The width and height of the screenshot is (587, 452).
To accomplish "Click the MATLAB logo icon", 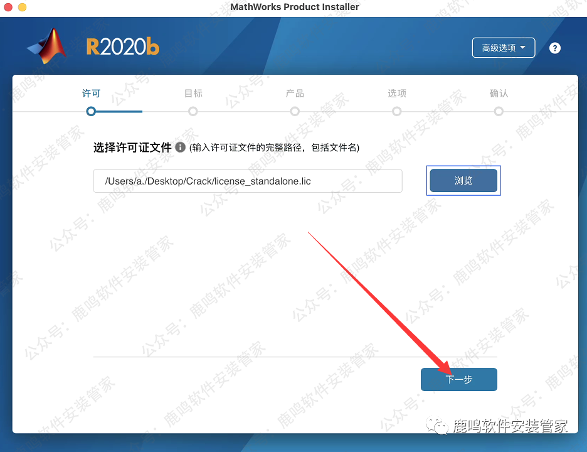I will coord(48,46).
